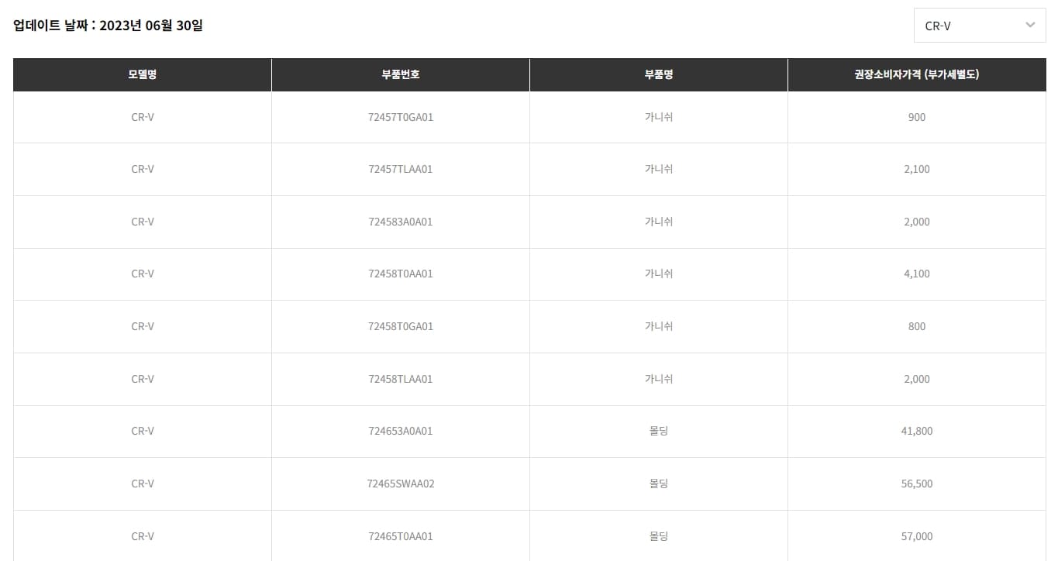The height and width of the screenshot is (561, 1058).
Task: Click the 권장소비자가격 (부가세별도) header
Action: pyautogui.click(x=917, y=75)
